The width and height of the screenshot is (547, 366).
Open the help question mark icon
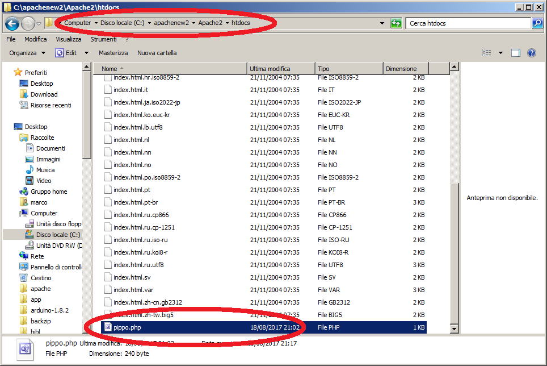point(532,53)
